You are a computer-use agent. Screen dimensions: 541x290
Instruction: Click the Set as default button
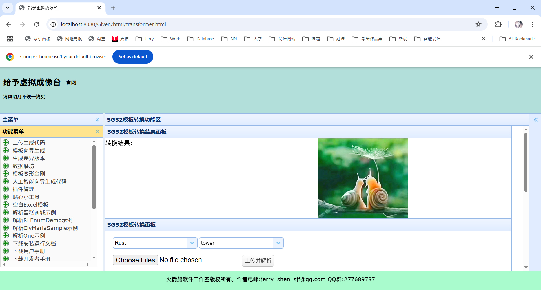pyautogui.click(x=133, y=57)
